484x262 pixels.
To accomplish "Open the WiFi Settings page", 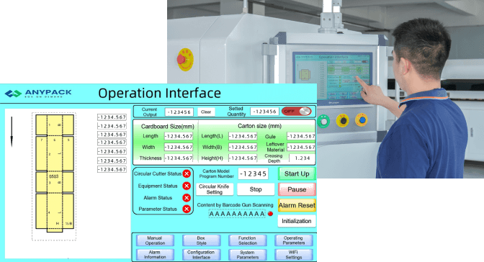I will 294,255.
